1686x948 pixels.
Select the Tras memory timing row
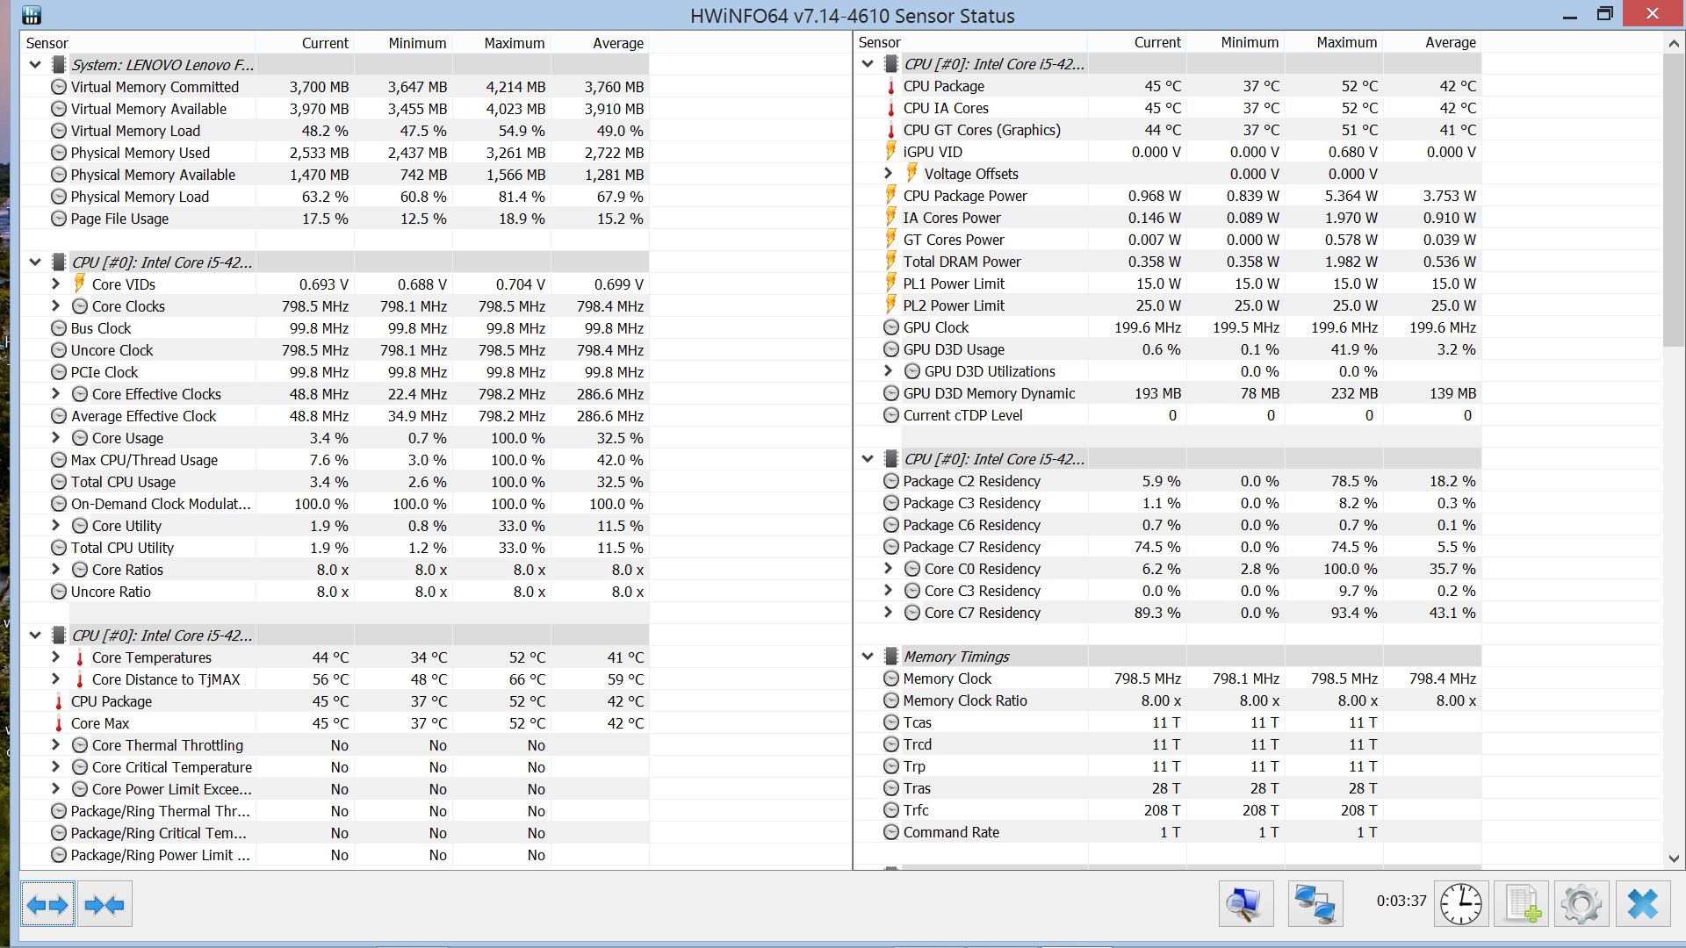pos(1167,788)
